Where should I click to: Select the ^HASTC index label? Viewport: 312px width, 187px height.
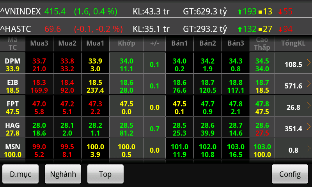tap(16, 29)
